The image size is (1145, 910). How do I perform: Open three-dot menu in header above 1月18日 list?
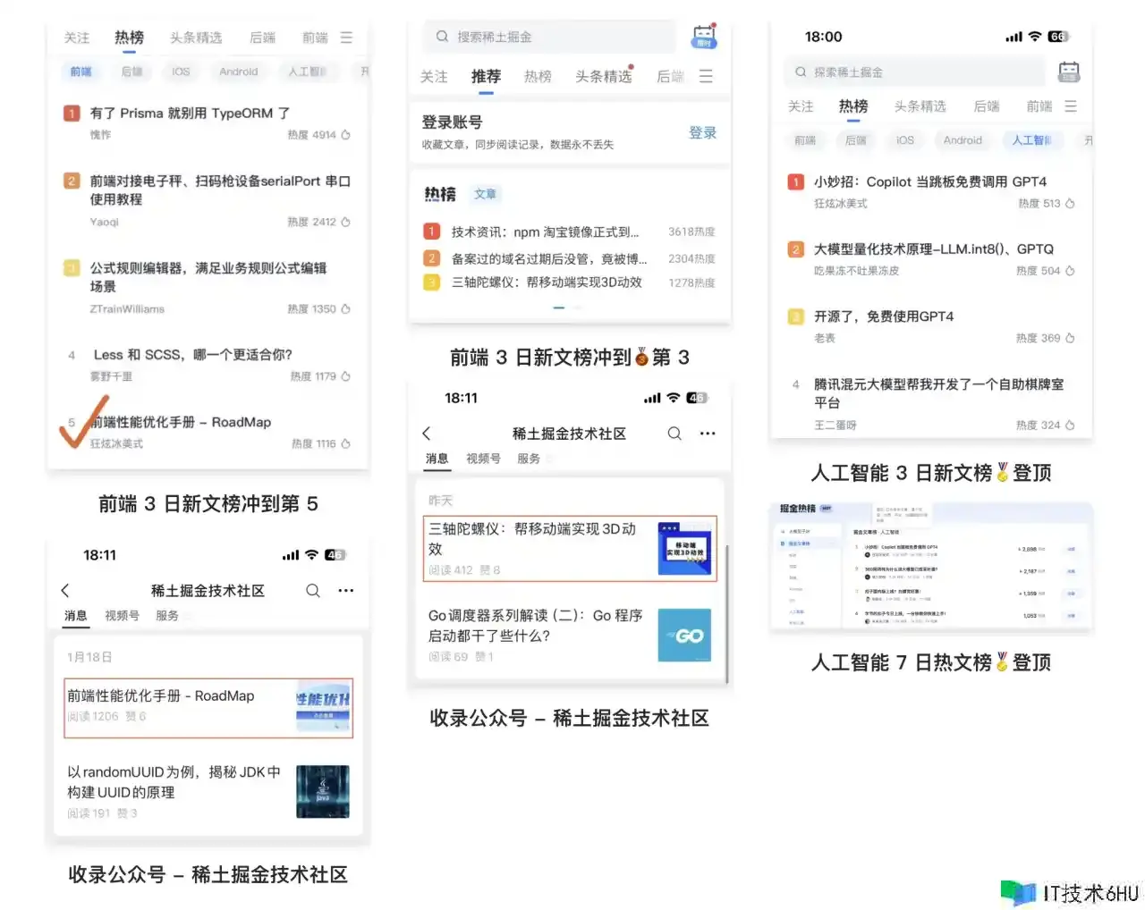(x=346, y=591)
